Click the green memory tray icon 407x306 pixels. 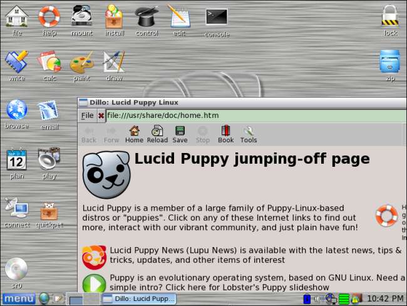[x=344, y=299]
